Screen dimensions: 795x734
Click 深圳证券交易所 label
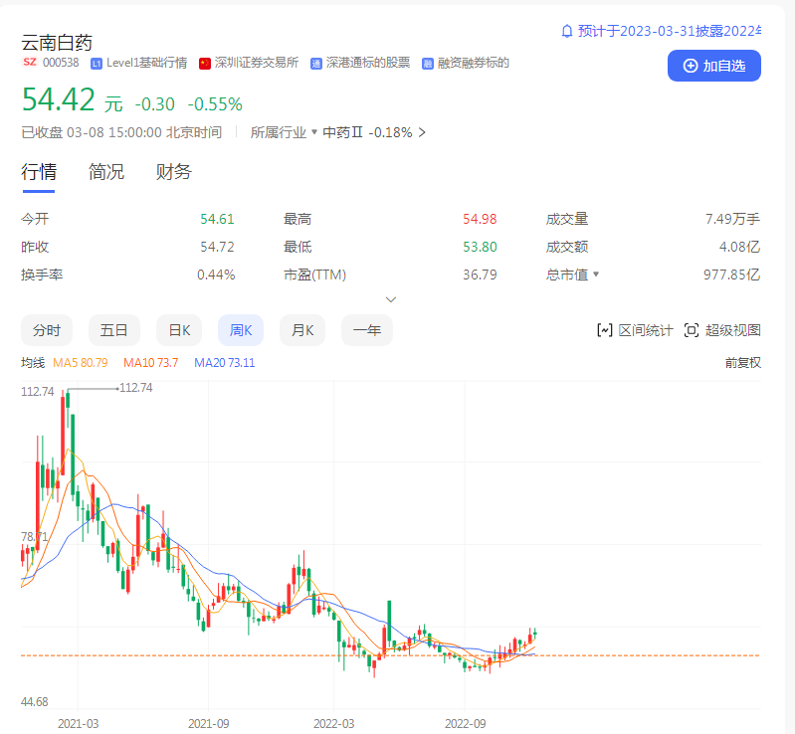tap(257, 63)
